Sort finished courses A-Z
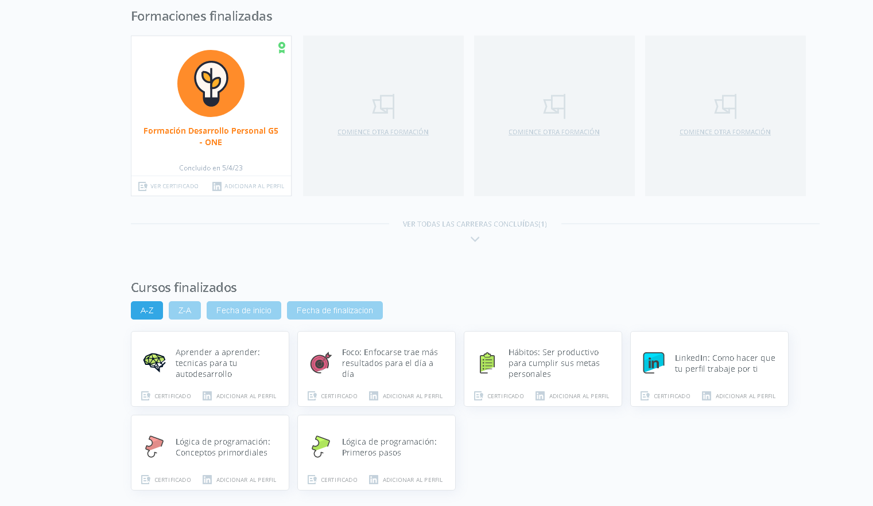This screenshot has height=506, width=873. (x=147, y=310)
